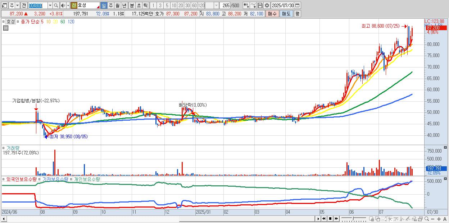Screen dimensions: 449x223
Task: Switch to the 주 weekly chart period
Action: pos(110,5)
